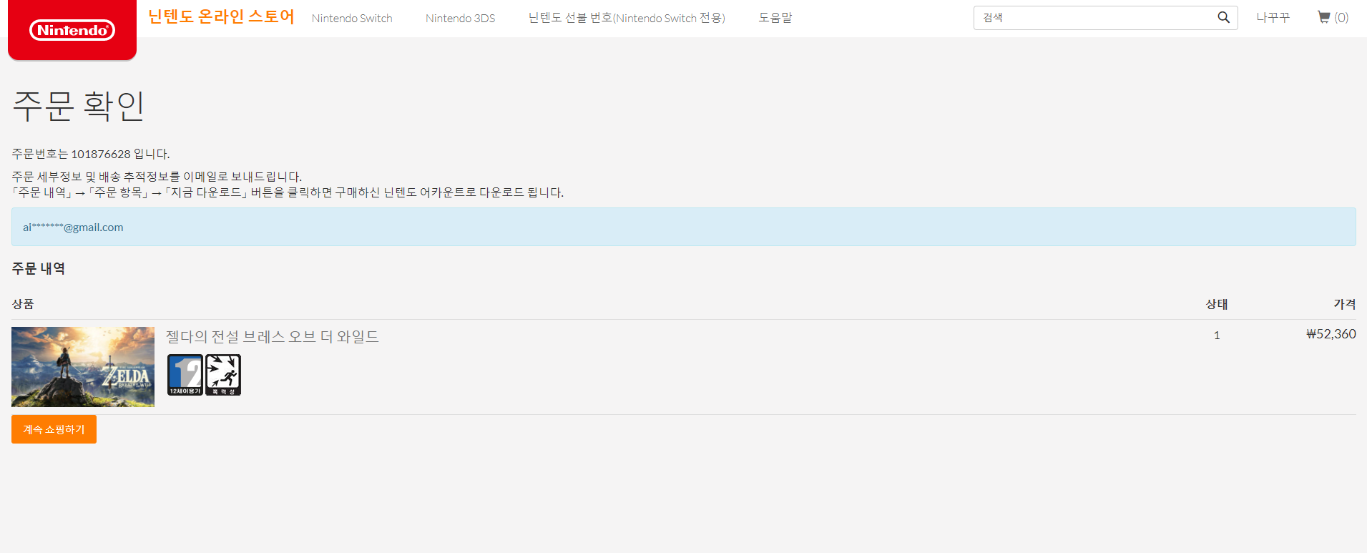Select the masked gmail address text

click(73, 227)
